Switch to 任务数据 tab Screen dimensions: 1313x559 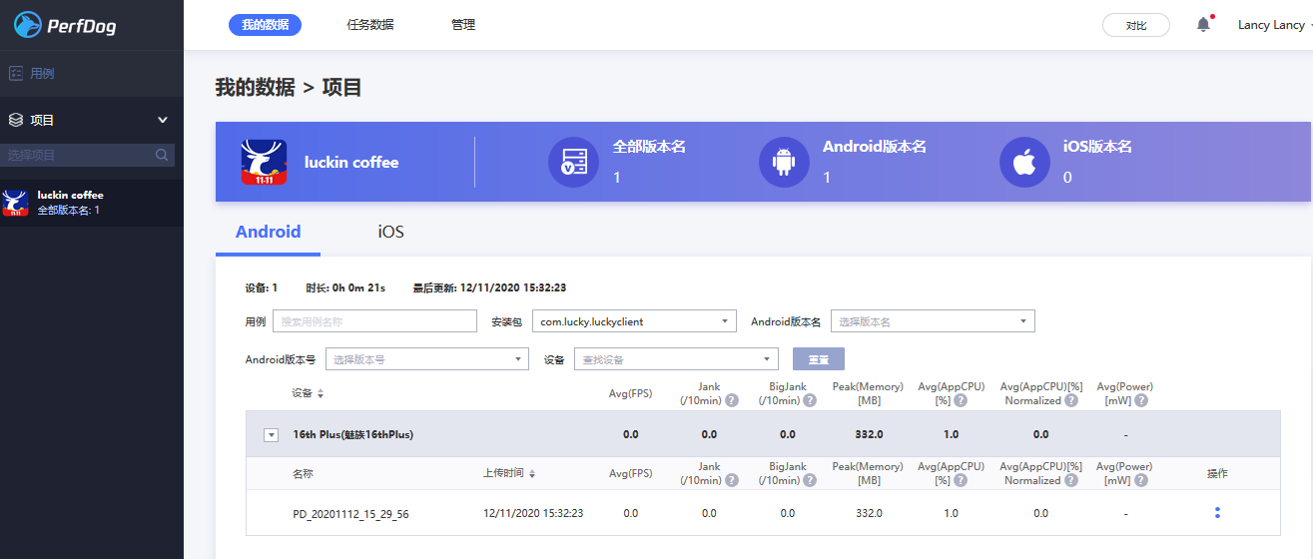pyautogui.click(x=370, y=25)
